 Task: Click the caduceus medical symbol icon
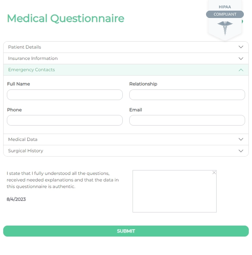(225, 28)
